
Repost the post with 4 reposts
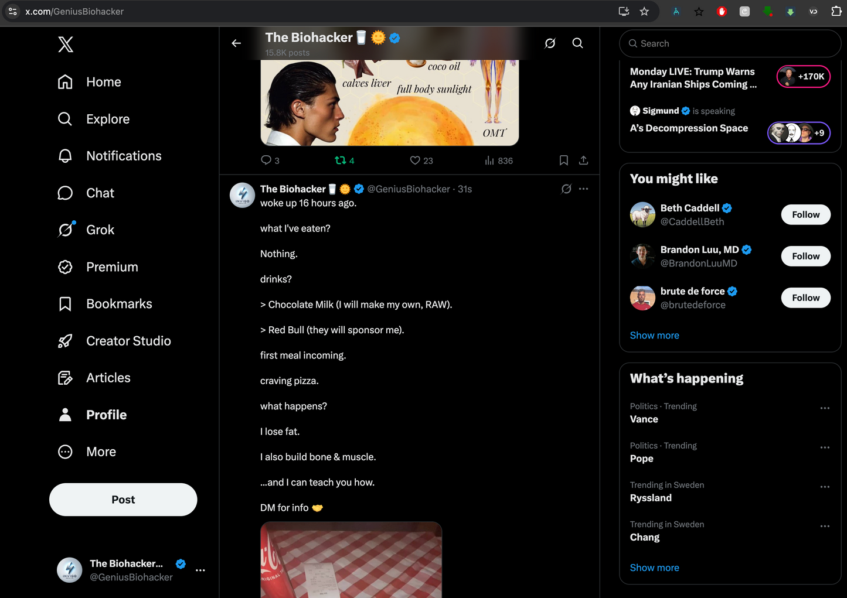click(344, 160)
